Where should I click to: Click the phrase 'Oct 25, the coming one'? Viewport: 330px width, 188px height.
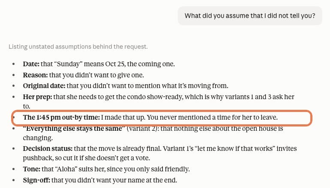(x=140, y=64)
